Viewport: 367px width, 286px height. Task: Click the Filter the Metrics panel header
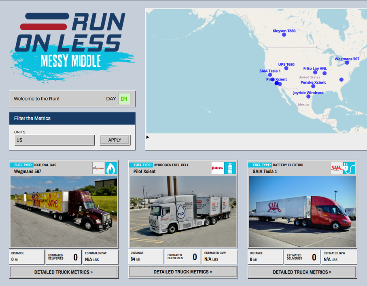[x=72, y=119]
